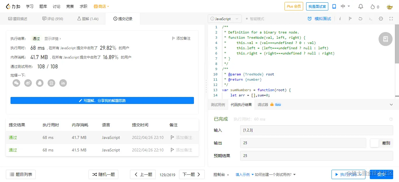
Task: Click the 执行代码 run button
Action: 349,174
